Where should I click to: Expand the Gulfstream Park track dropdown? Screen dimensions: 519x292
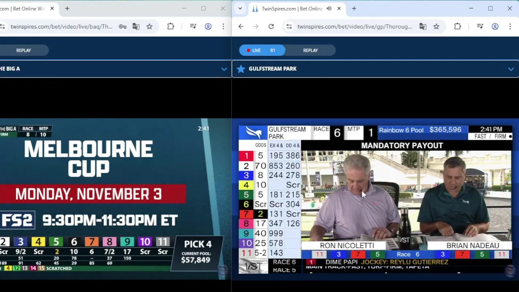coord(511,69)
